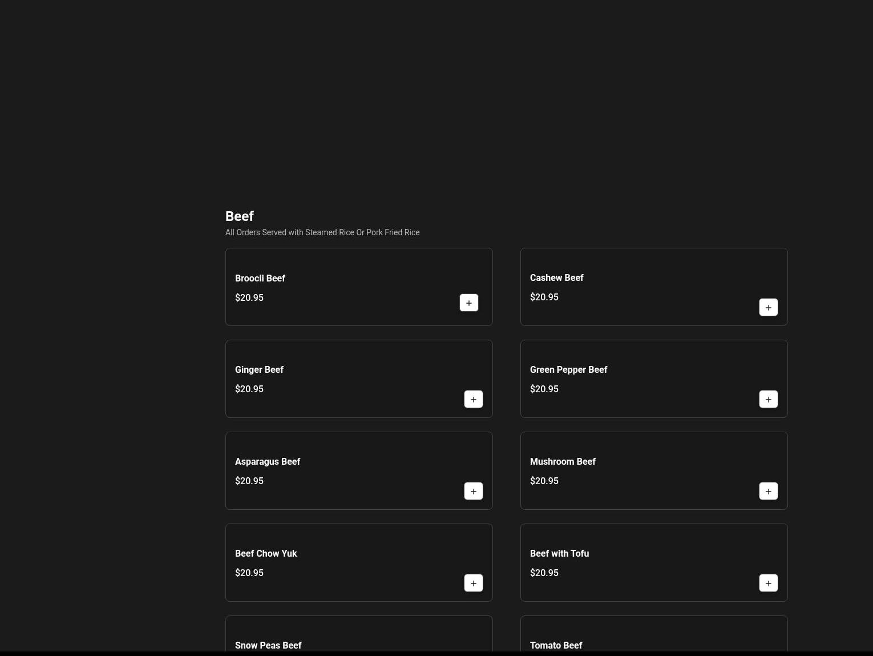The image size is (873, 656).
Task: View the Asparagus Beef menu item
Action: (x=267, y=461)
